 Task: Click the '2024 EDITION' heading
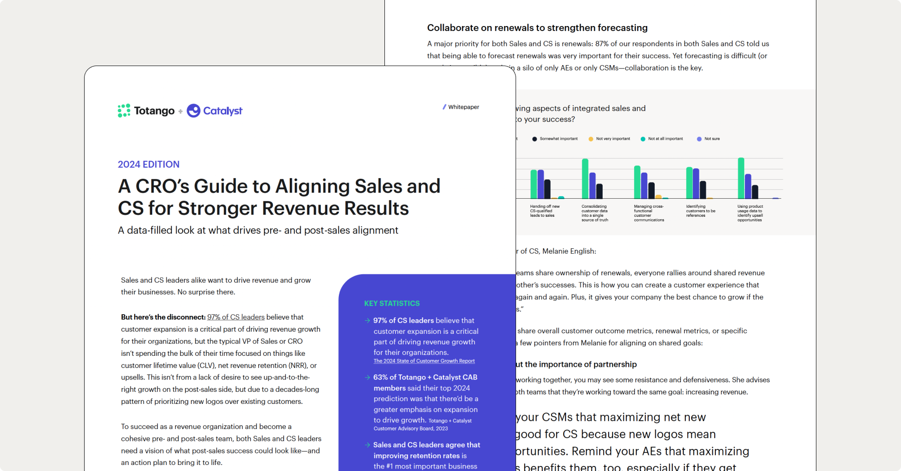point(149,164)
